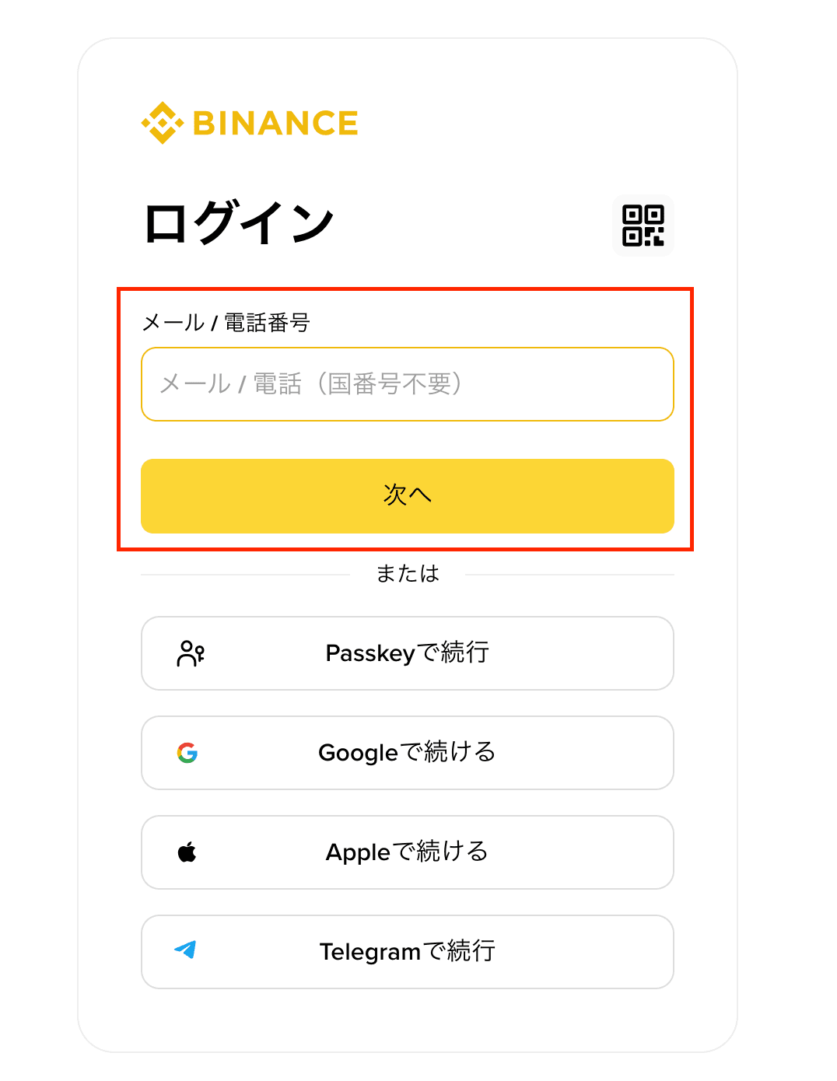Click the メール / 電話番号 field label
Image resolution: width=837 pixels, height=1081 pixels.
227,322
